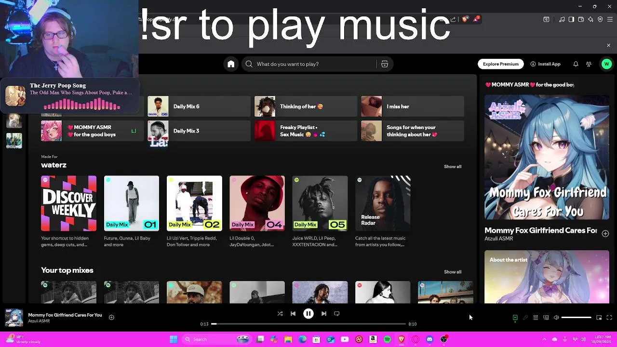Add current song to Liked Songs in player bar

(111, 317)
